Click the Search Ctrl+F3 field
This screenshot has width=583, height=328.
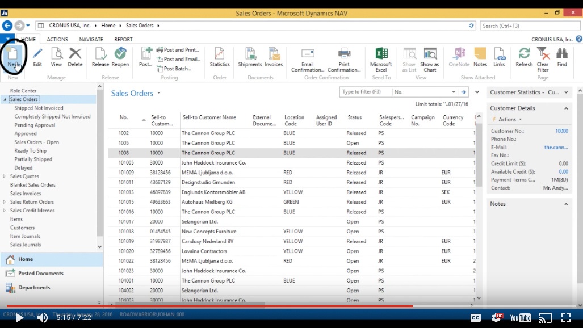pyautogui.click(x=528, y=25)
